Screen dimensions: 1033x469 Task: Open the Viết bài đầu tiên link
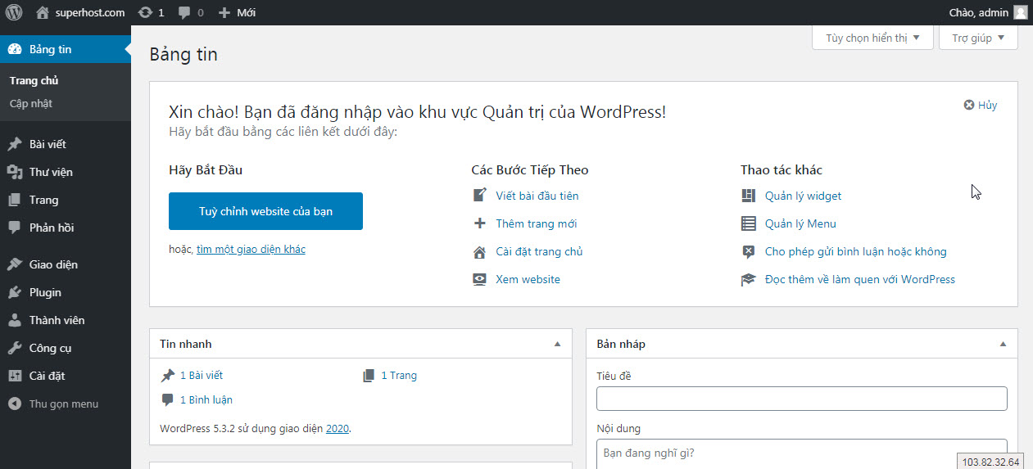537,196
